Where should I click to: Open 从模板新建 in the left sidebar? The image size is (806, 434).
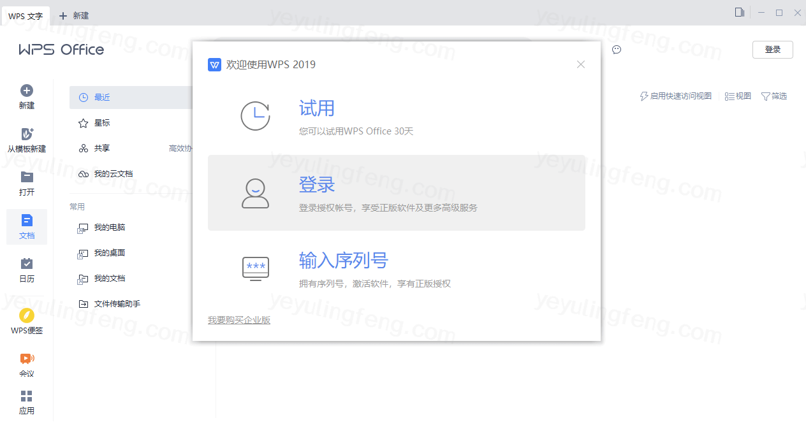click(x=27, y=140)
